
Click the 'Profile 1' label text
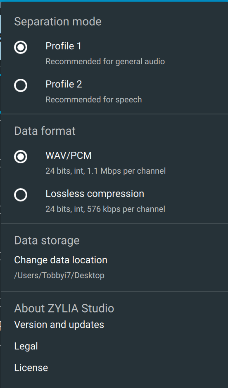pos(63,46)
